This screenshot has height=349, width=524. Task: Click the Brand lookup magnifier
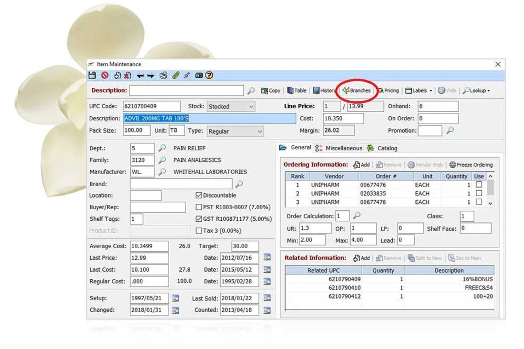point(239,184)
